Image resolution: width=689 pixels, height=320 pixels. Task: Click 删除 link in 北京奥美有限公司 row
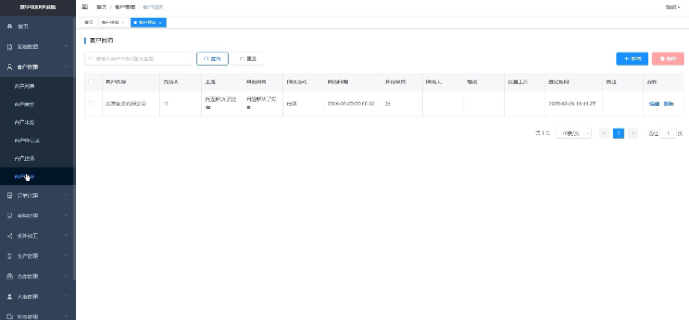point(668,104)
